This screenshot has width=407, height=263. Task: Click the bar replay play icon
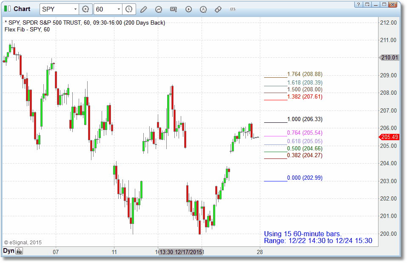[x=189, y=9]
